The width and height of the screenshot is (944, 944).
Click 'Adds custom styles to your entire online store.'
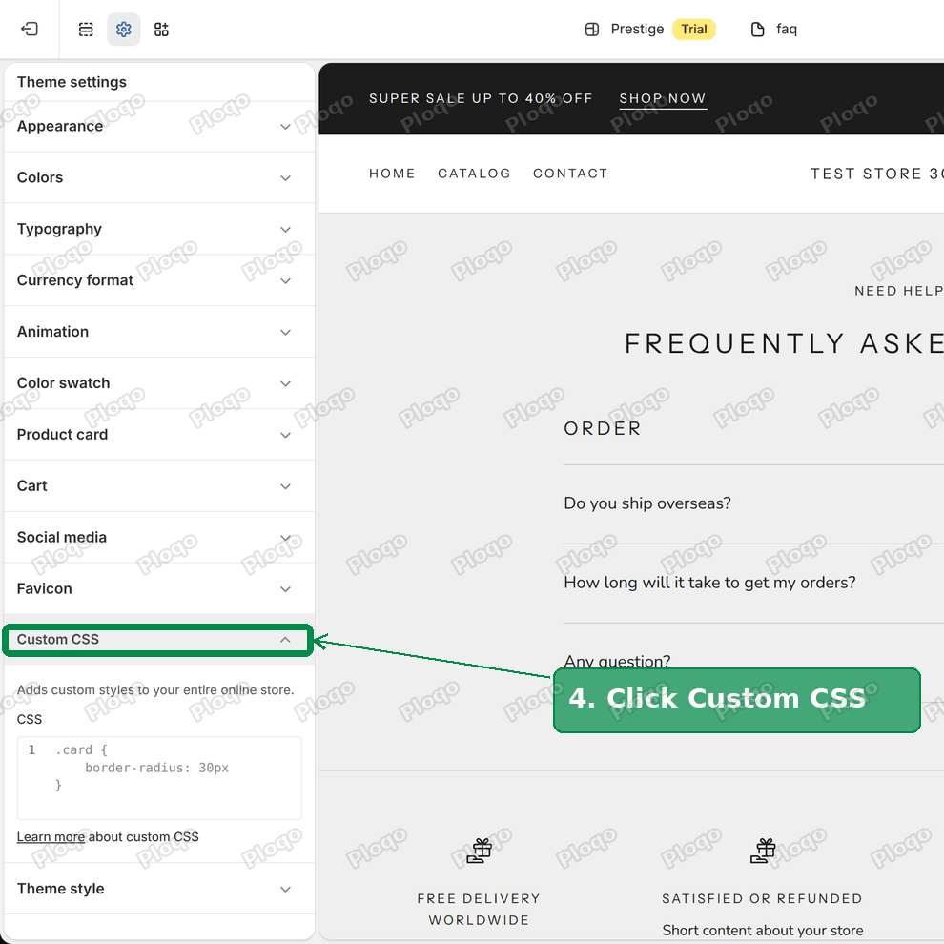155,690
